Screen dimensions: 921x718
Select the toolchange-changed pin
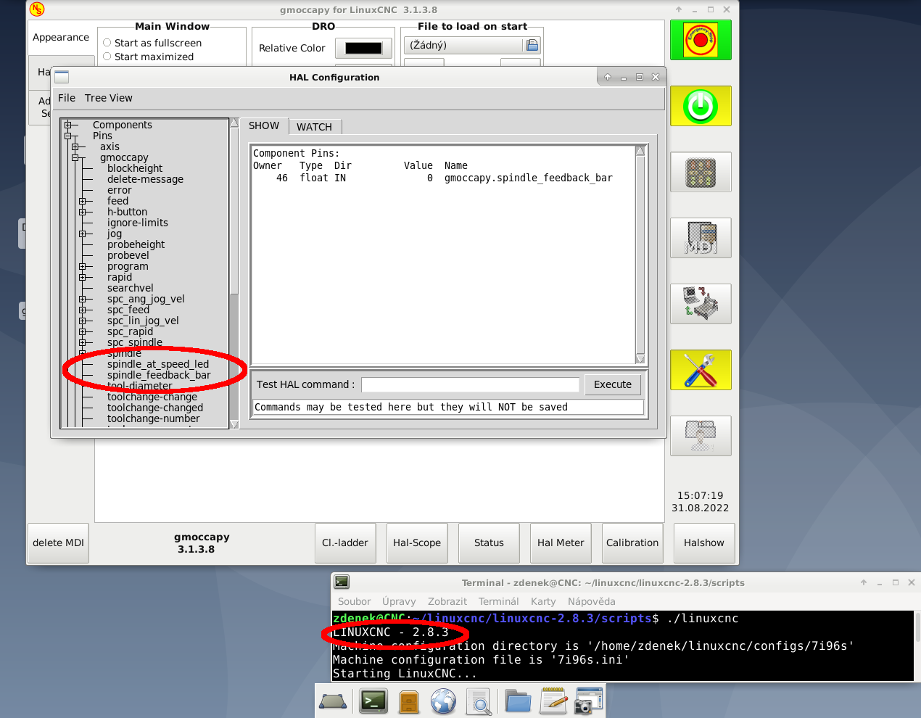155,408
